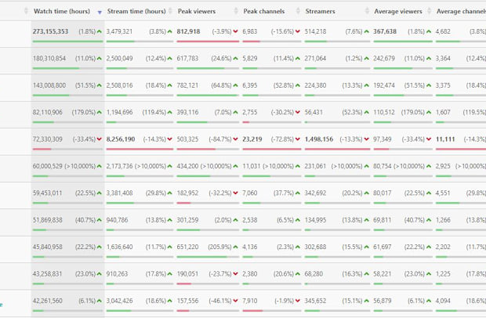Viewport: 486px width, 318px height.
Task: Click the descending sort arrow on Watch time
Action: point(99,13)
